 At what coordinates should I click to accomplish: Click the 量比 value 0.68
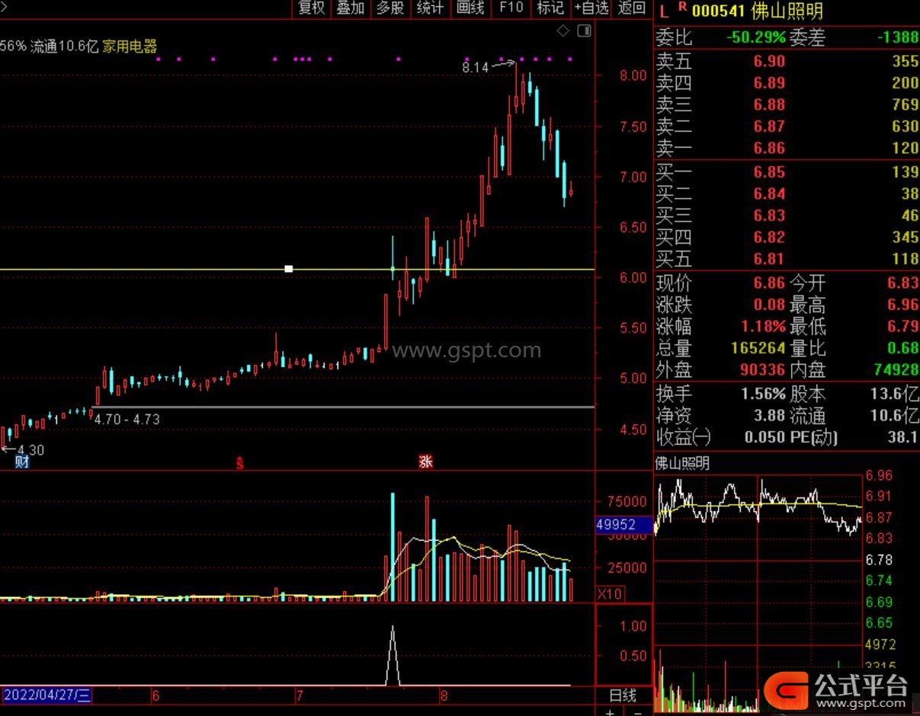[902, 348]
